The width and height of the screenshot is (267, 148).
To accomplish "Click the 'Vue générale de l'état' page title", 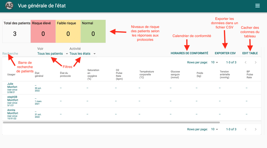I will click(x=42, y=6).
